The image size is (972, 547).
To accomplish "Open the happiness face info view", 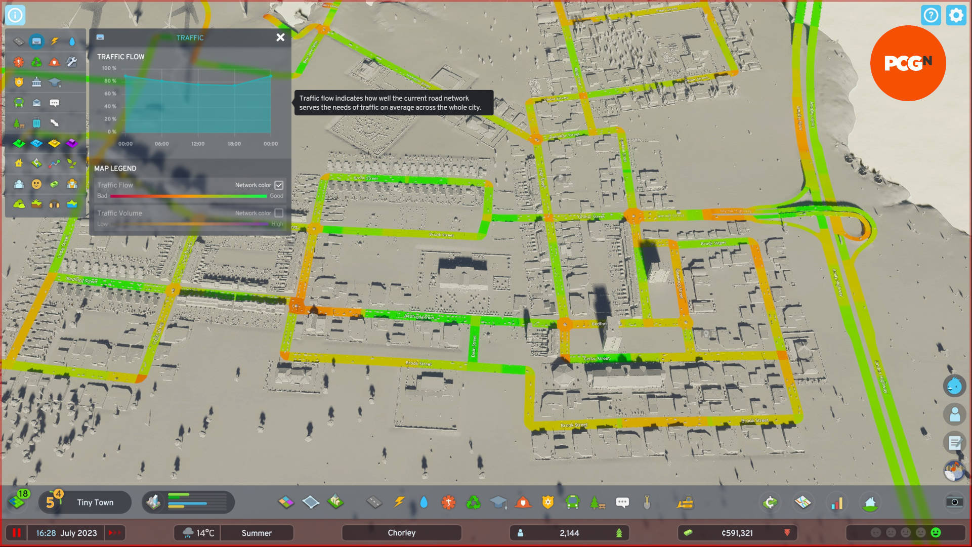I will (x=36, y=184).
